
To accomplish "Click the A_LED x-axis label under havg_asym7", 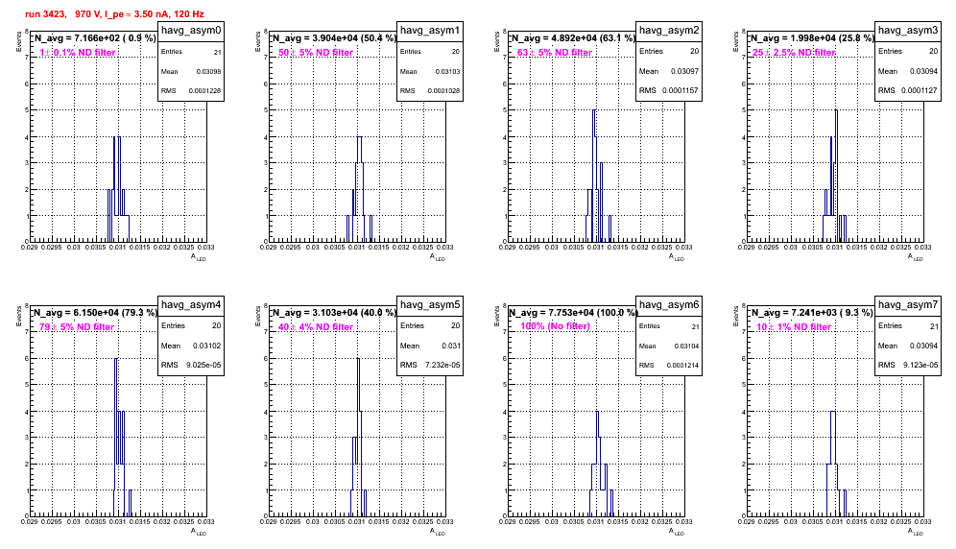I will (x=916, y=532).
